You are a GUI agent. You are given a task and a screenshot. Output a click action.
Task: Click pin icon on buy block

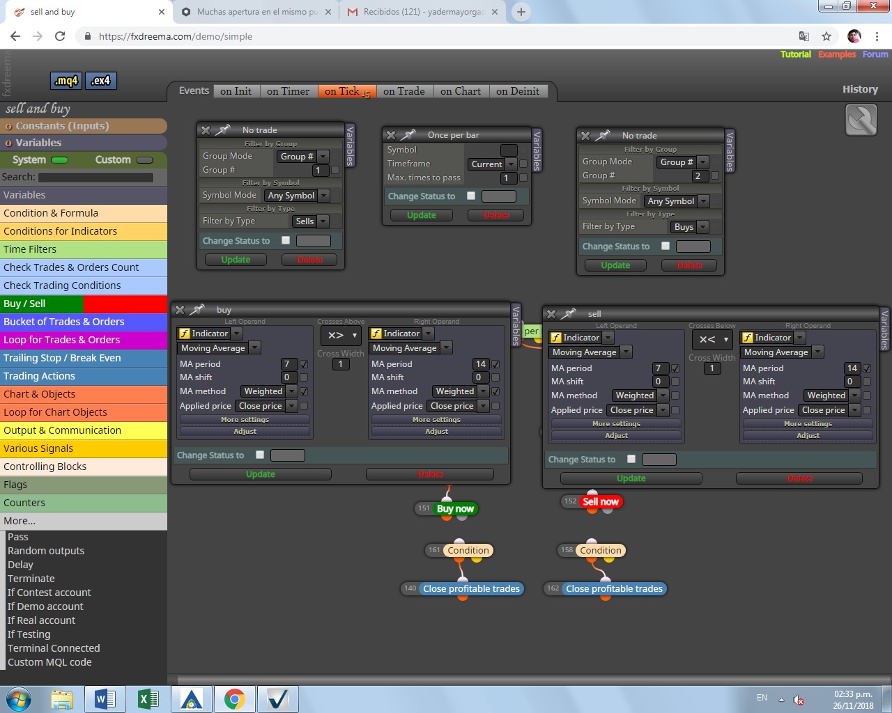click(198, 309)
